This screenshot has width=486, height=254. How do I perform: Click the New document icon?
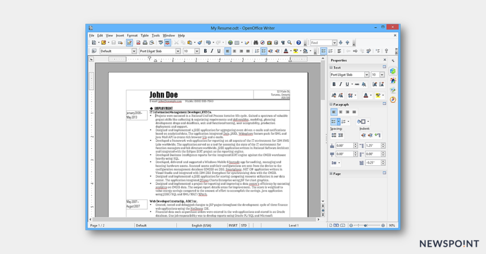coord(93,43)
